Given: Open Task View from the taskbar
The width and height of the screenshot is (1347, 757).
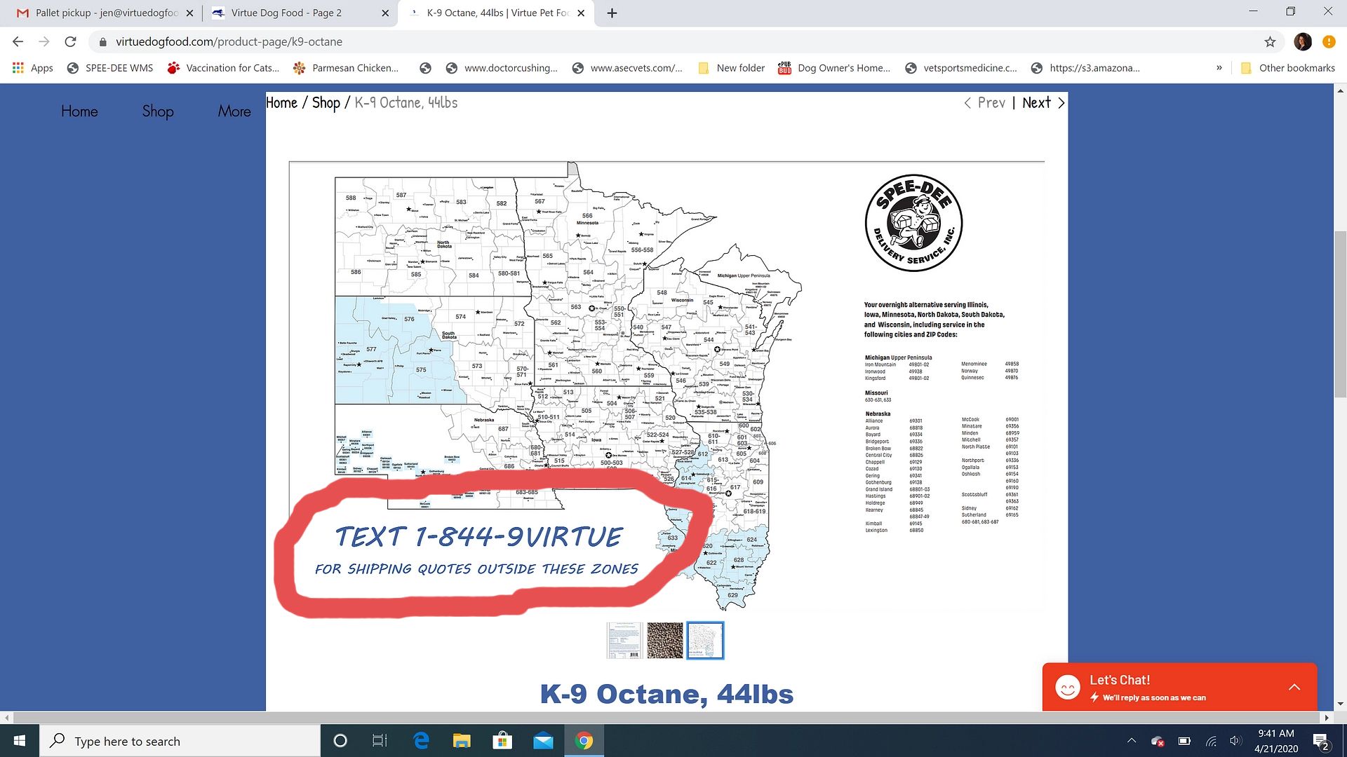Looking at the screenshot, I should click(x=380, y=741).
